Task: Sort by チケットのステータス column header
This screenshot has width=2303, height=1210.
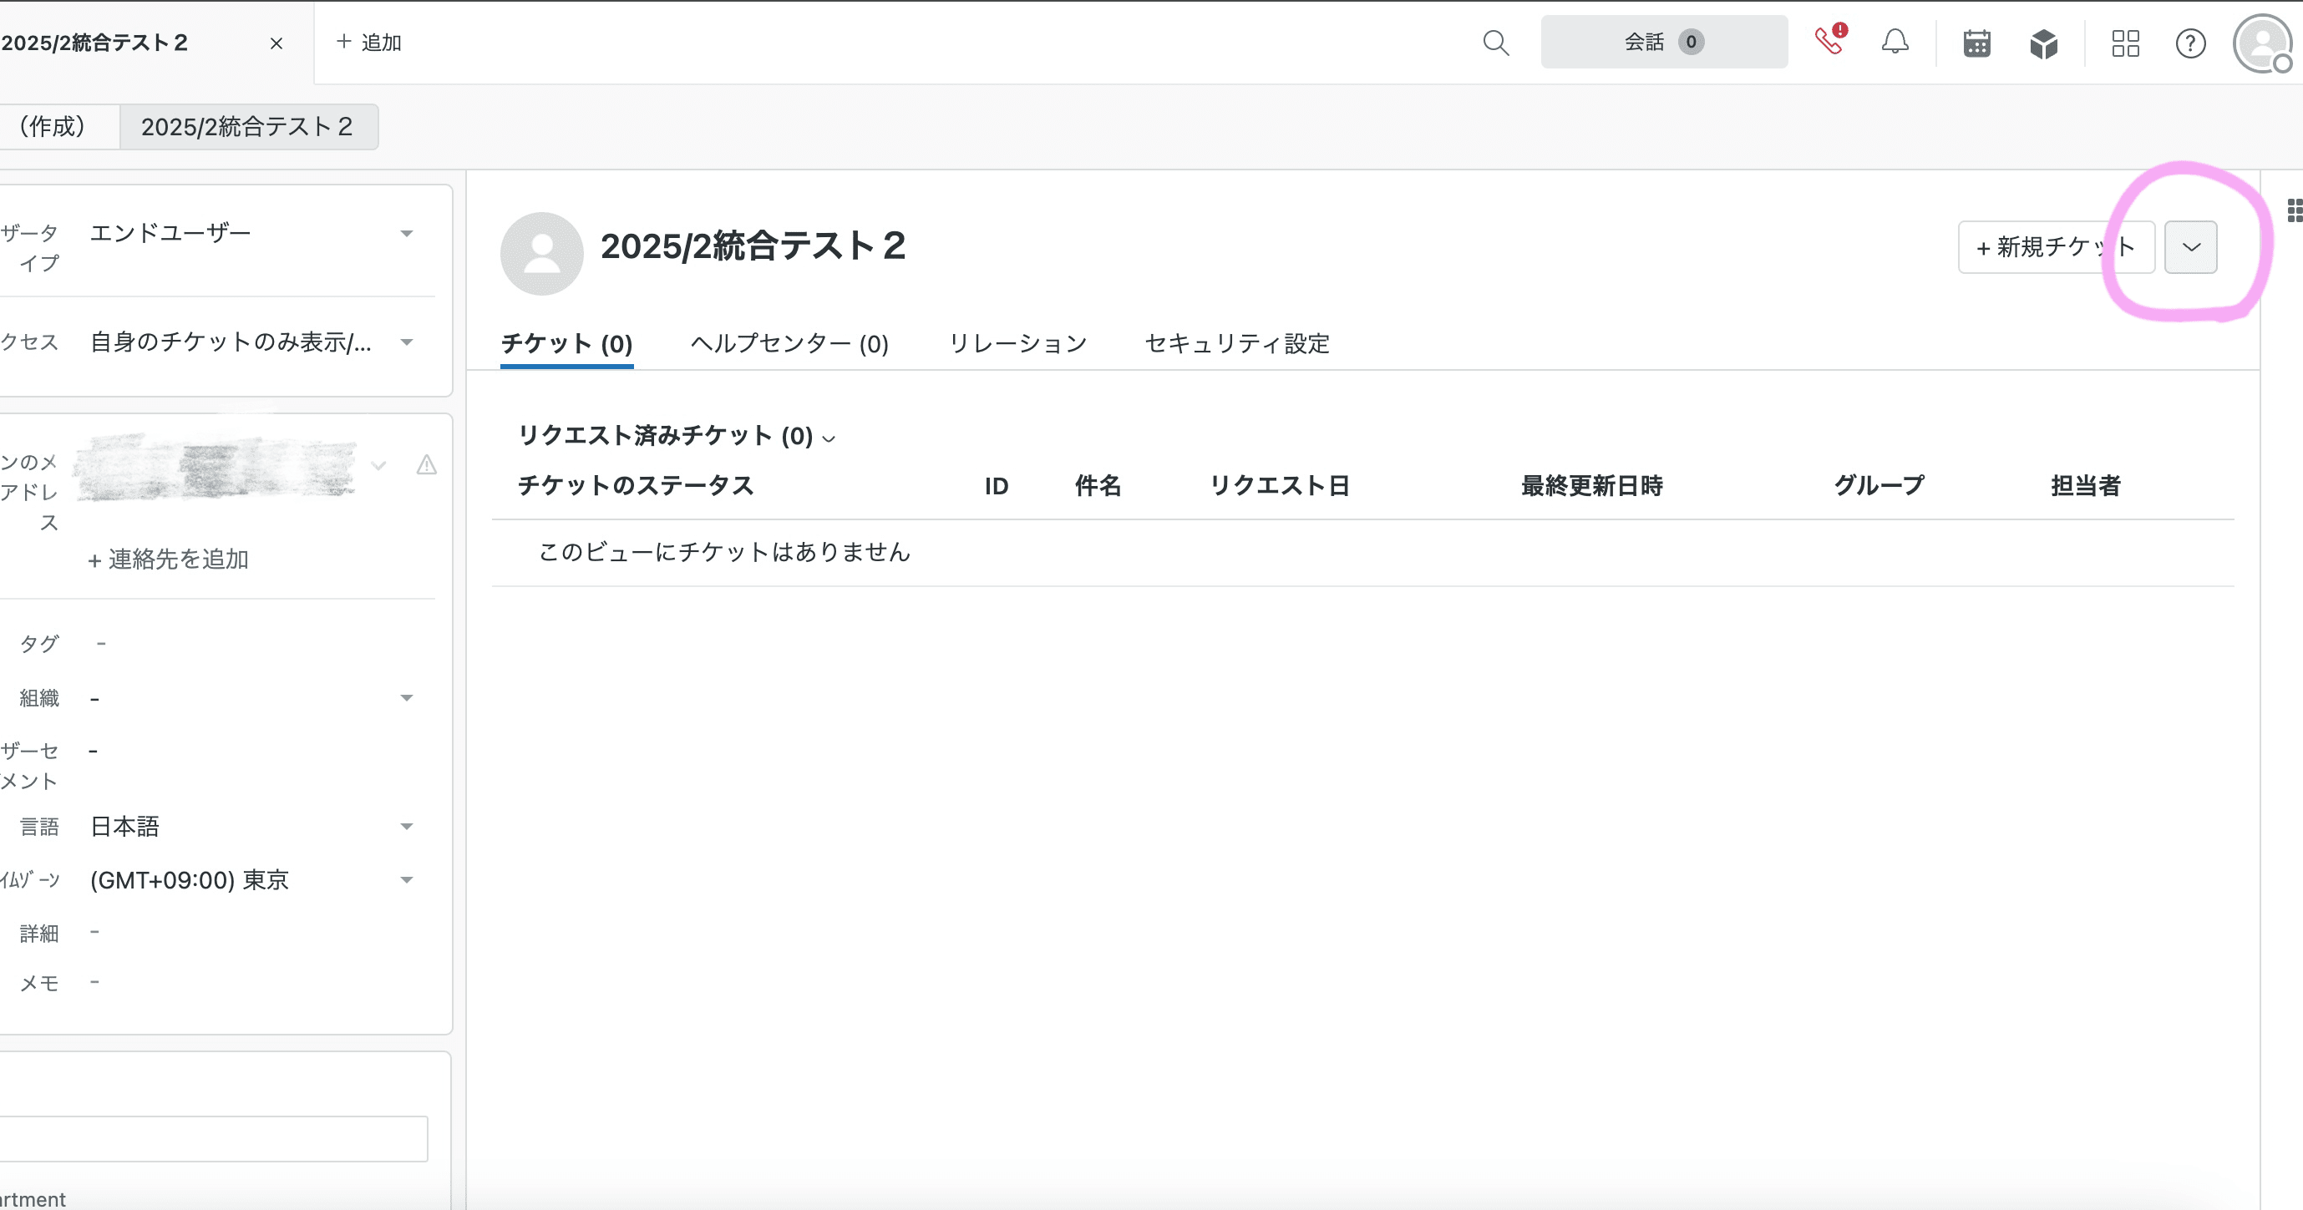Action: tap(636, 485)
